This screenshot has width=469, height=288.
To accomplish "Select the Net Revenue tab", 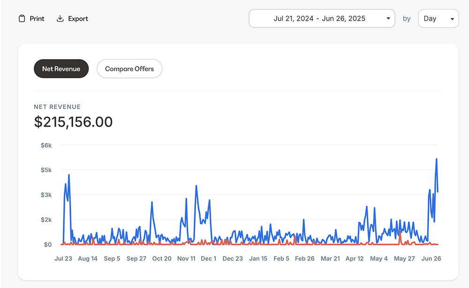I will click(x=61, y=68).
